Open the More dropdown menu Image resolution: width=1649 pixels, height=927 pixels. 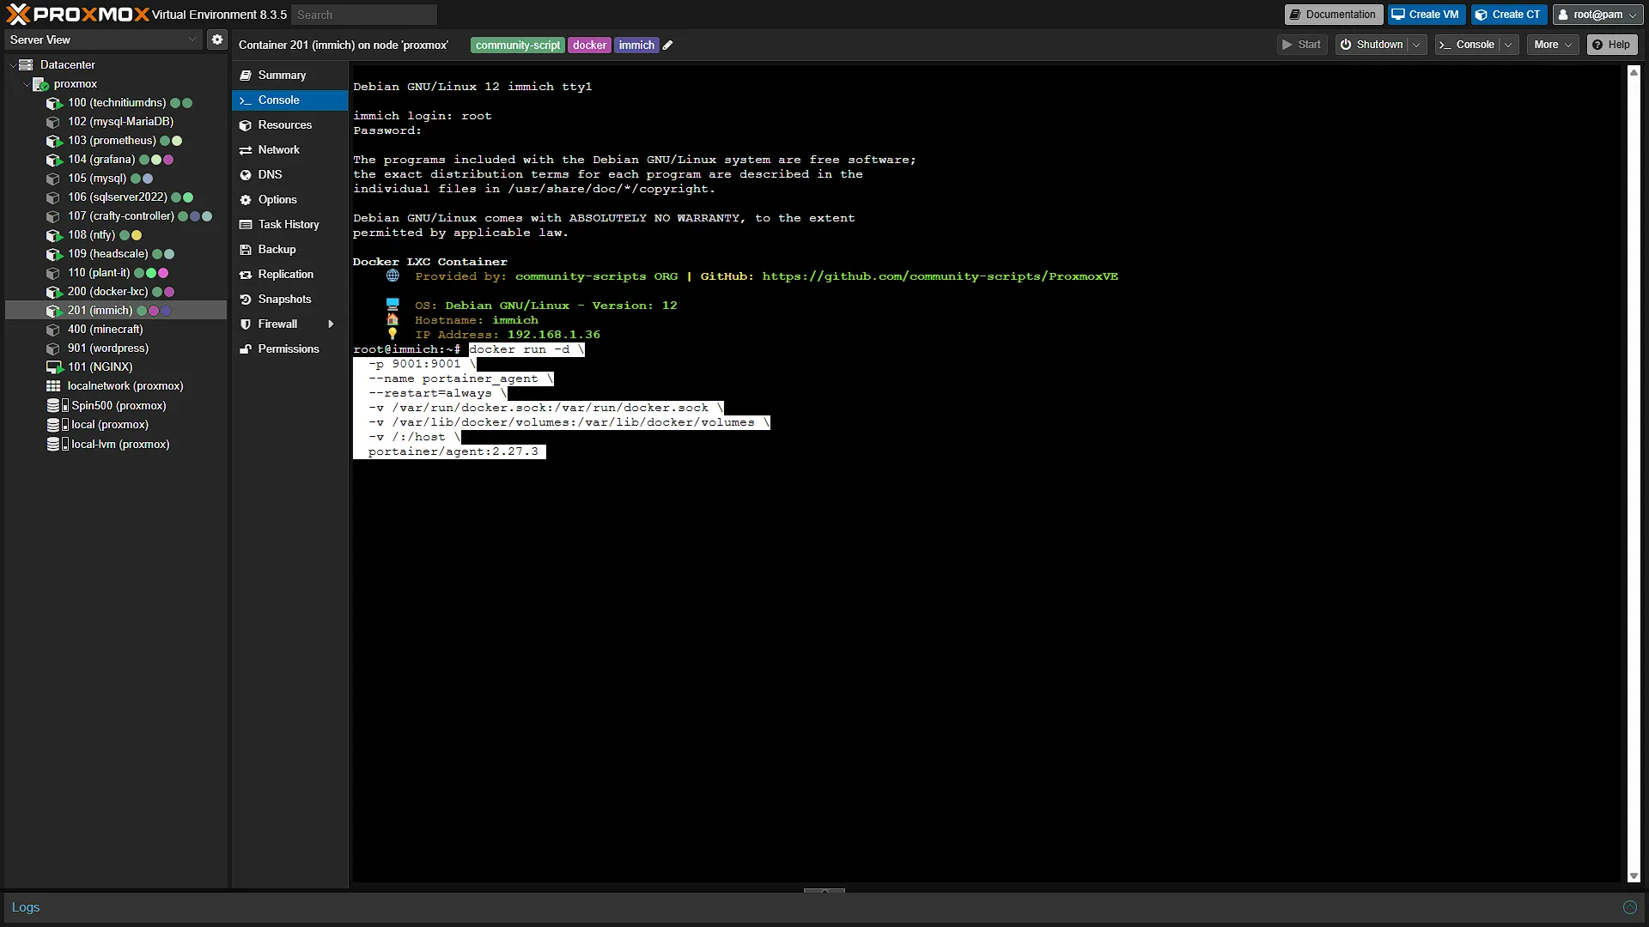point(1553,45)
